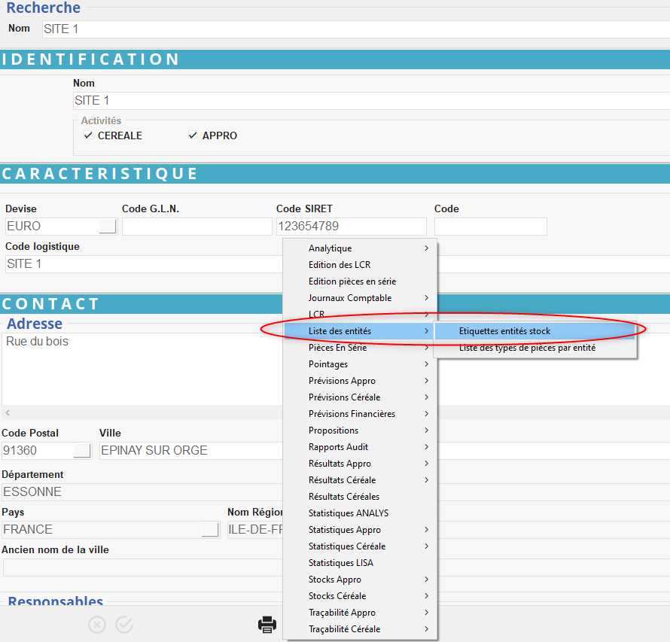The width and height of the screenshot is (670, 642).
Task: Click the empty Code G.L.N. field
Action: click(x=196, y=227)
